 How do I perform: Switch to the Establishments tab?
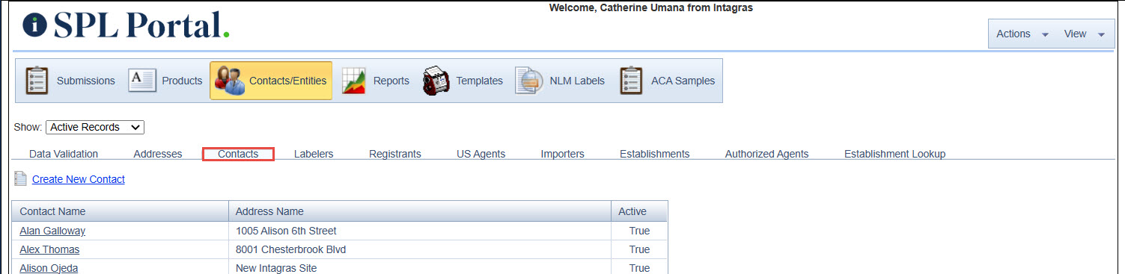(654, 154)
